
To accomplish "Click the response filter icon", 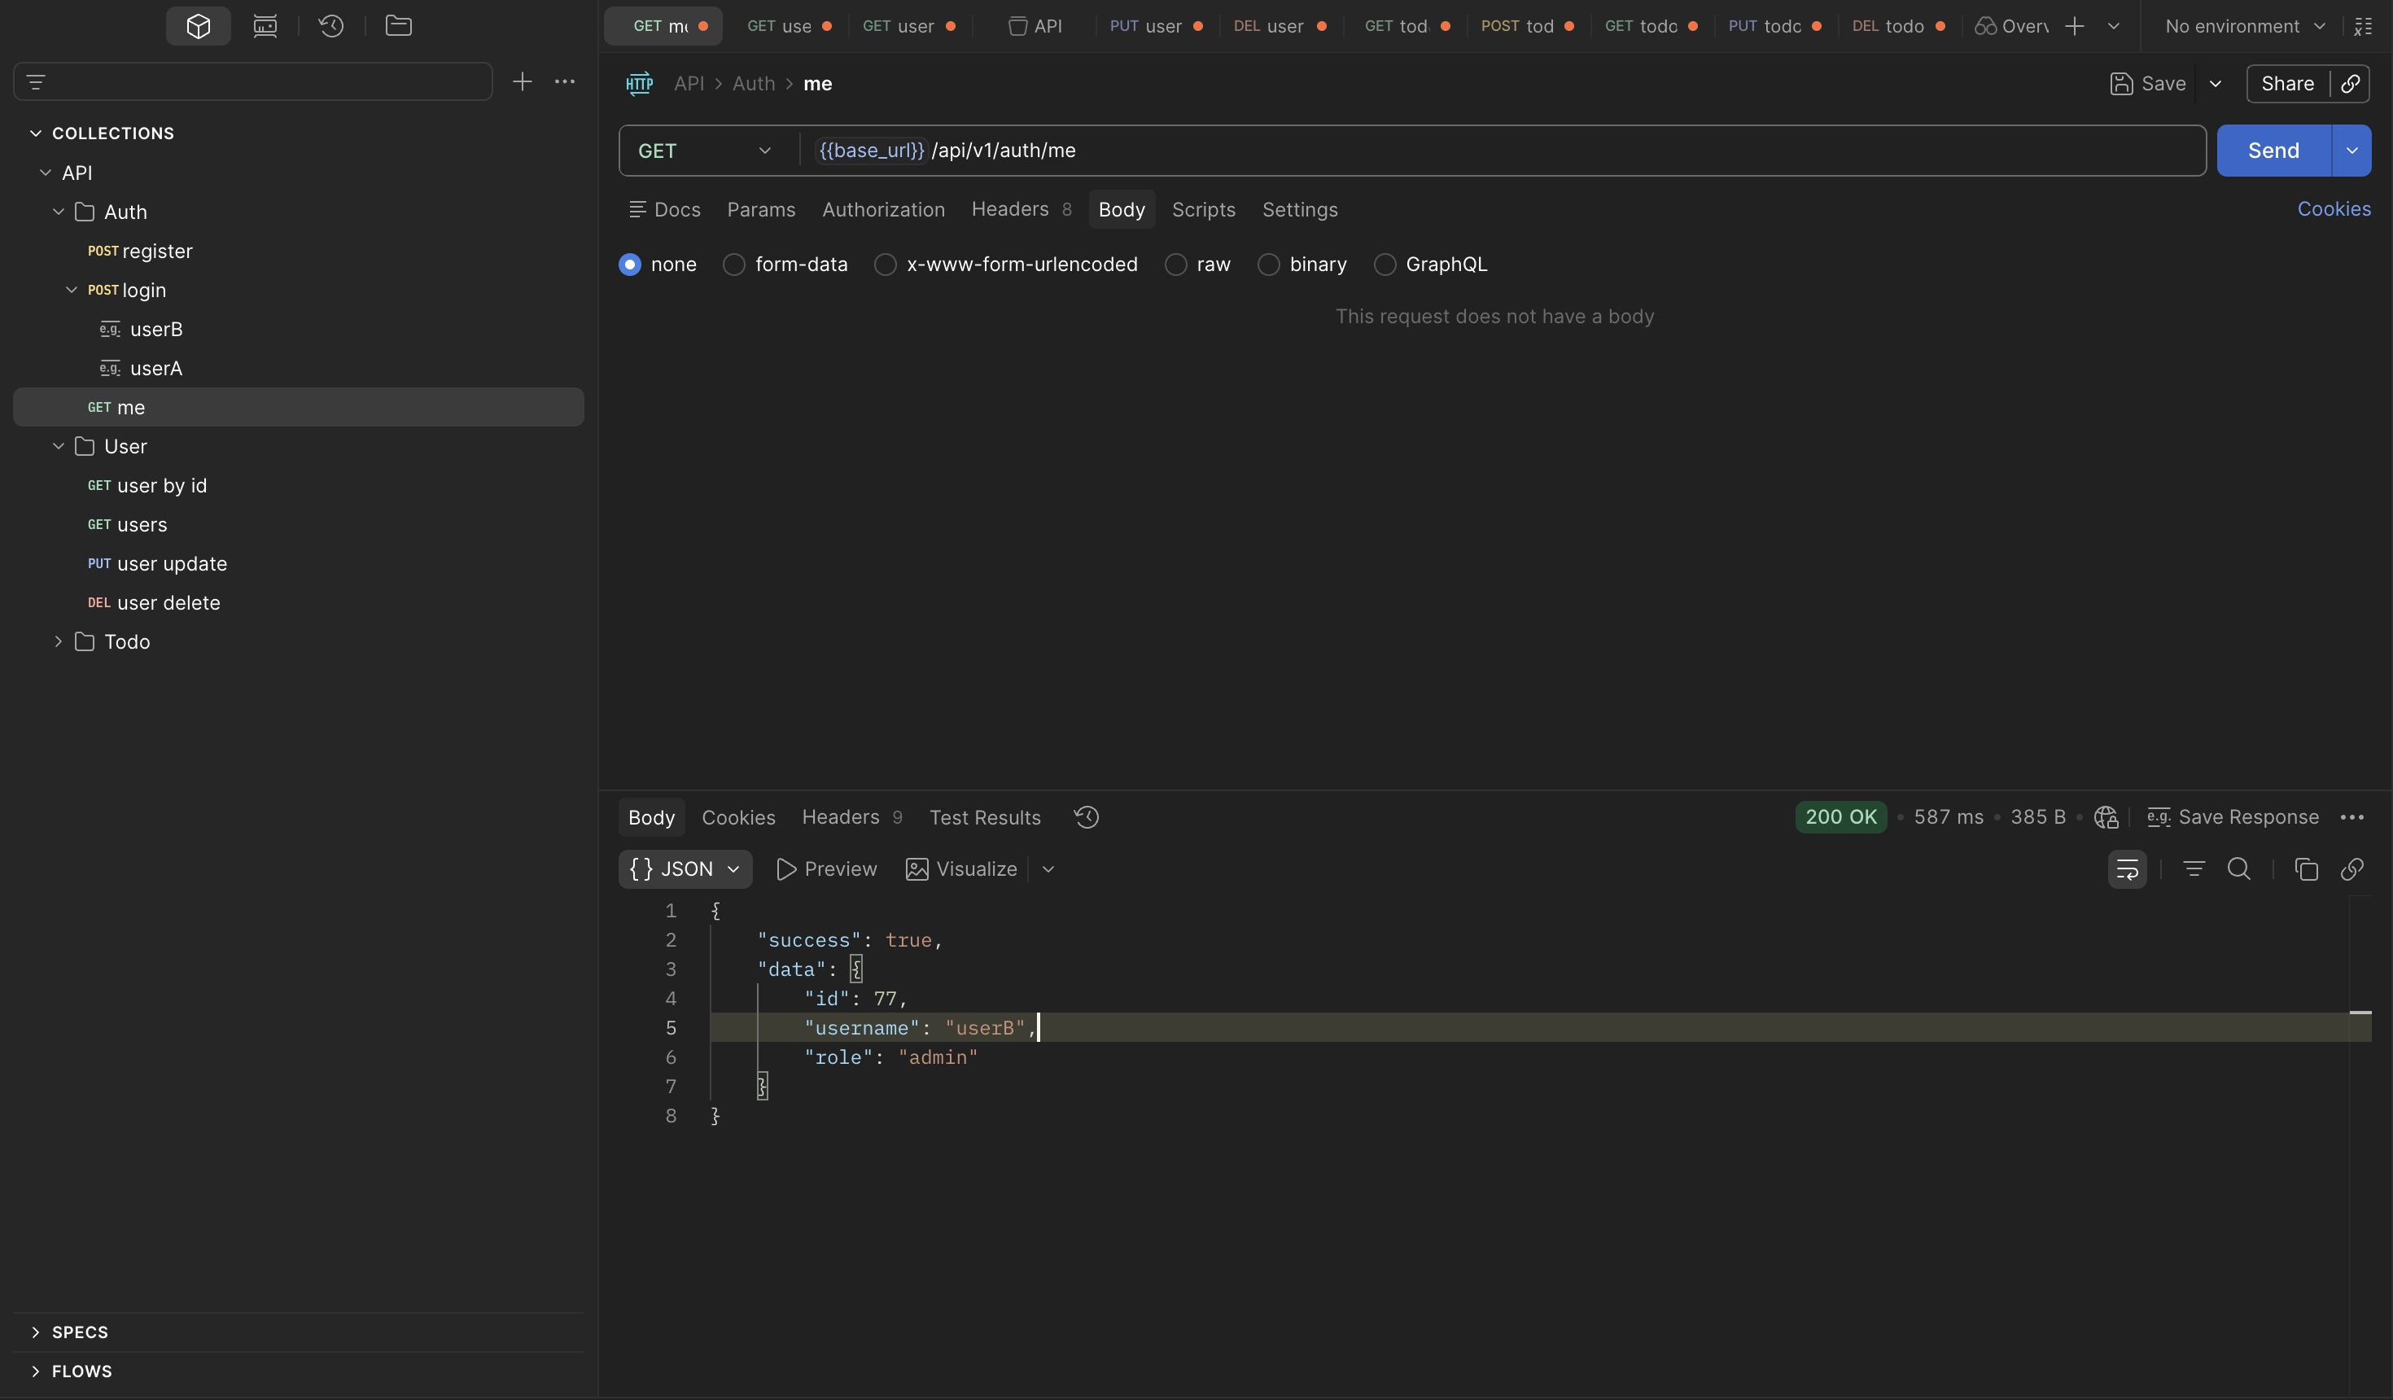I will (2194, 869).
